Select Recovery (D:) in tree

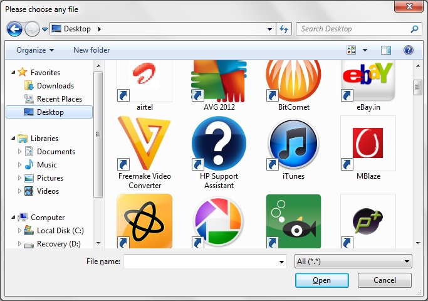pyautogui.click(x=52, y=244)
